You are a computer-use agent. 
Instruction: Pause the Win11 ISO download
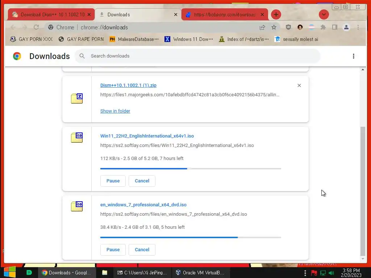coord(113,181)
